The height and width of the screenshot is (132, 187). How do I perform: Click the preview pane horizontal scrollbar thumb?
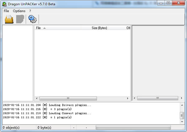[x=157, y=98]
